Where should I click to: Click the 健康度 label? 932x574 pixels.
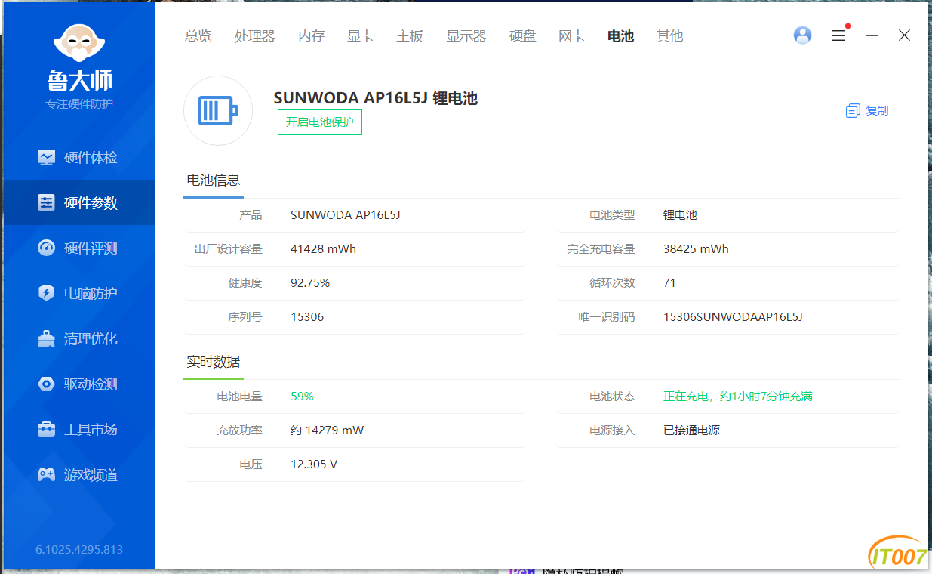pos(245,283)
